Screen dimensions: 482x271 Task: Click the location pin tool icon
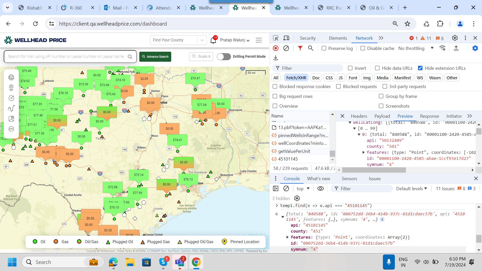(x=11, y=88)
